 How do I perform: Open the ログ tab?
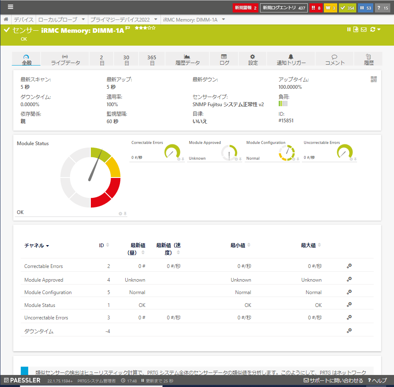point(224,60)
